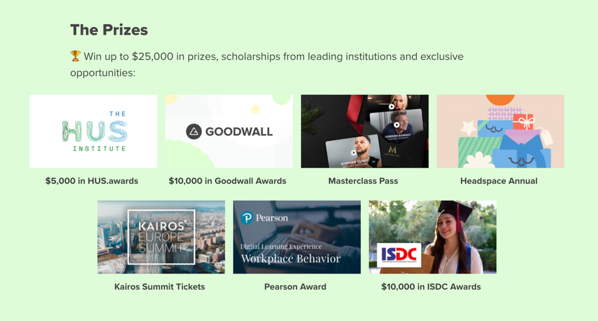This screenshot has width=598, height=321.
Task: Click the ISDC logo badge
Action: click(399, 255)
